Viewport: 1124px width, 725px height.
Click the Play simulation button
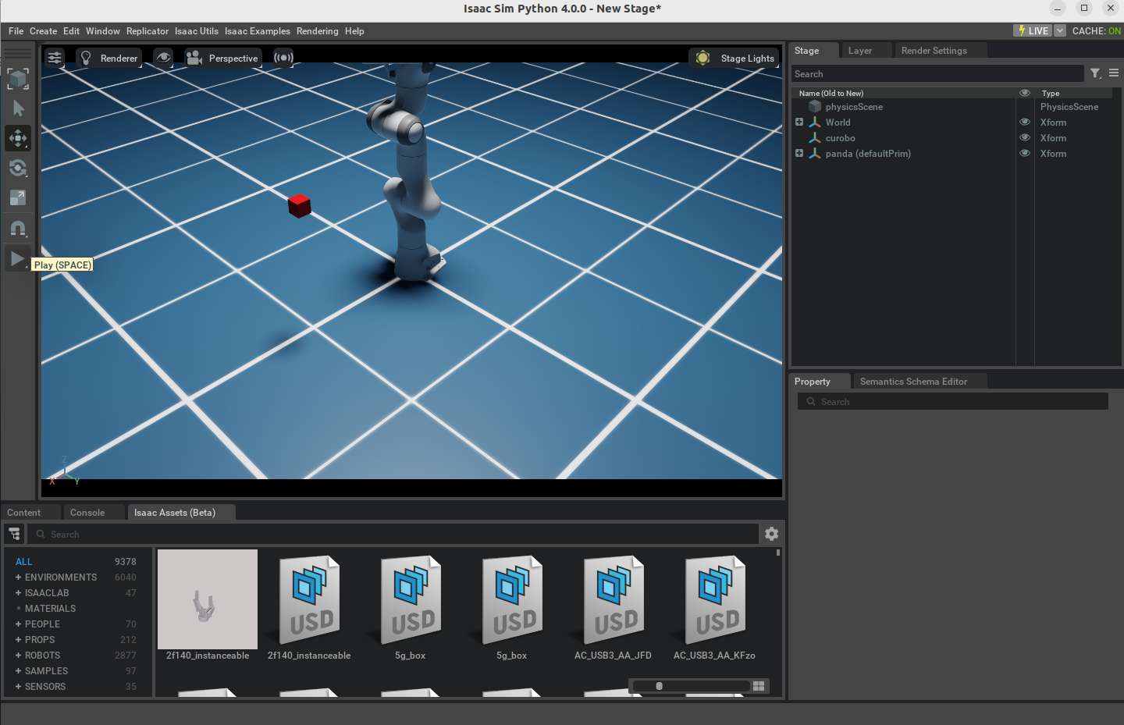[17, 258]
